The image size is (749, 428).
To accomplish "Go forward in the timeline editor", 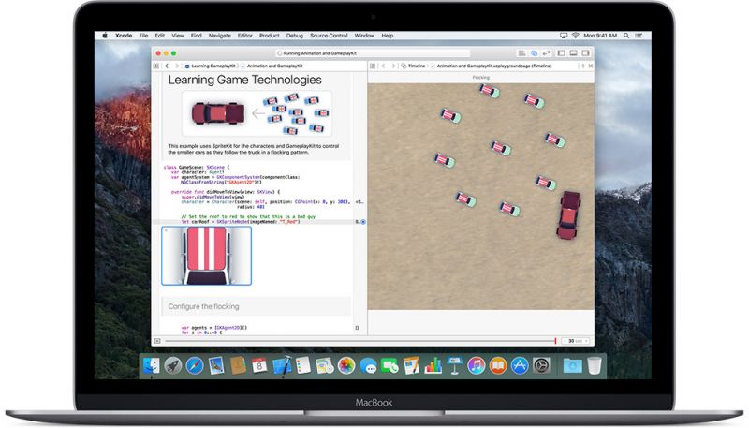I will pyautogui.click(x=393, y=66).
